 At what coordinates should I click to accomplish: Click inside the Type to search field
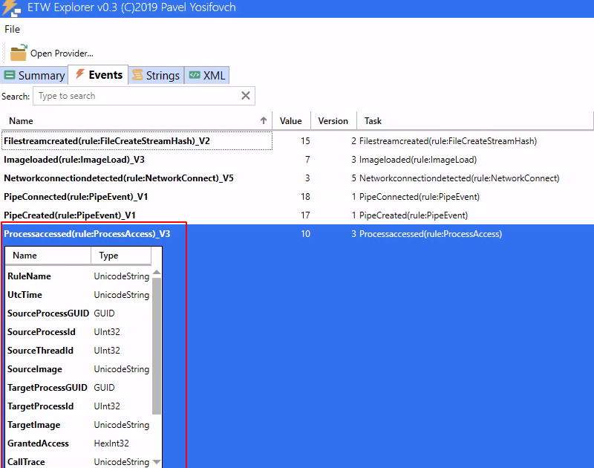pyautogui.click(x=134, y=95)
